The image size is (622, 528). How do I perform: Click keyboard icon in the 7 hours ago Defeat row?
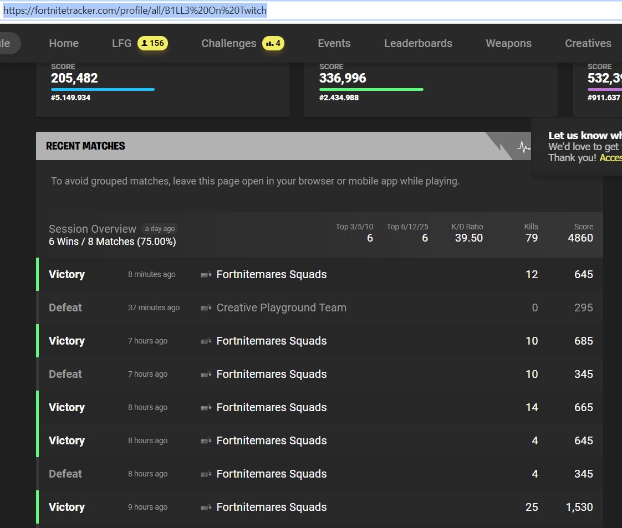tap(206, 375)
